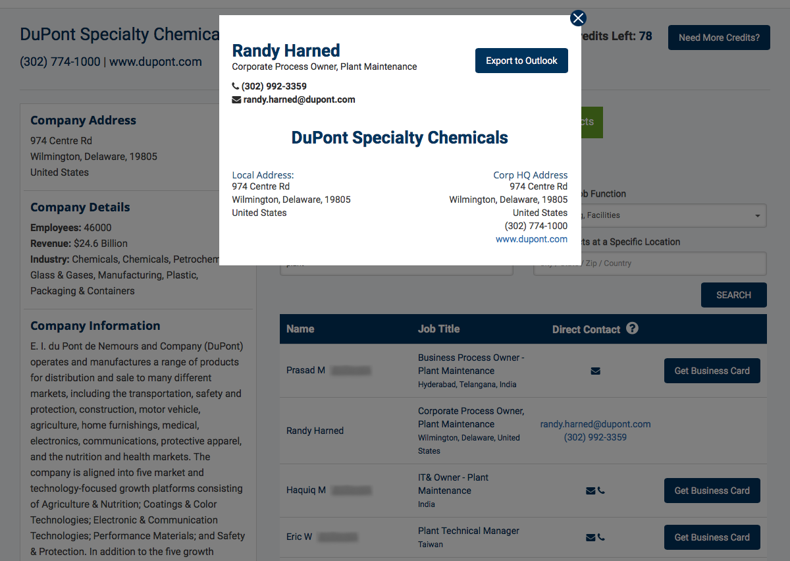Click Randy Harned name in the contacts table
The height and width of the screenshot is (561, 790).
[x=315, y=431]
